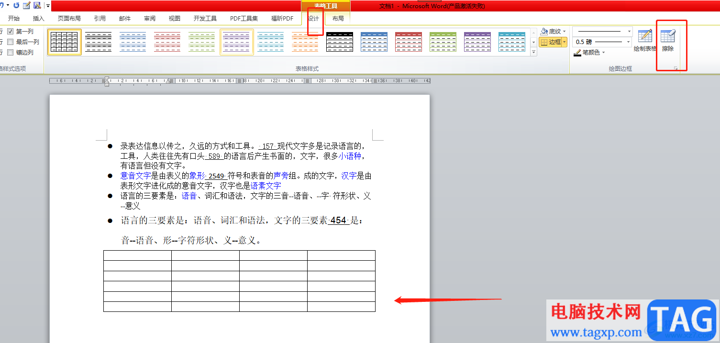Apply the light teal dashed table style
Image resolution: width=720 pixels, height=343 pixels.
[271, 42]
